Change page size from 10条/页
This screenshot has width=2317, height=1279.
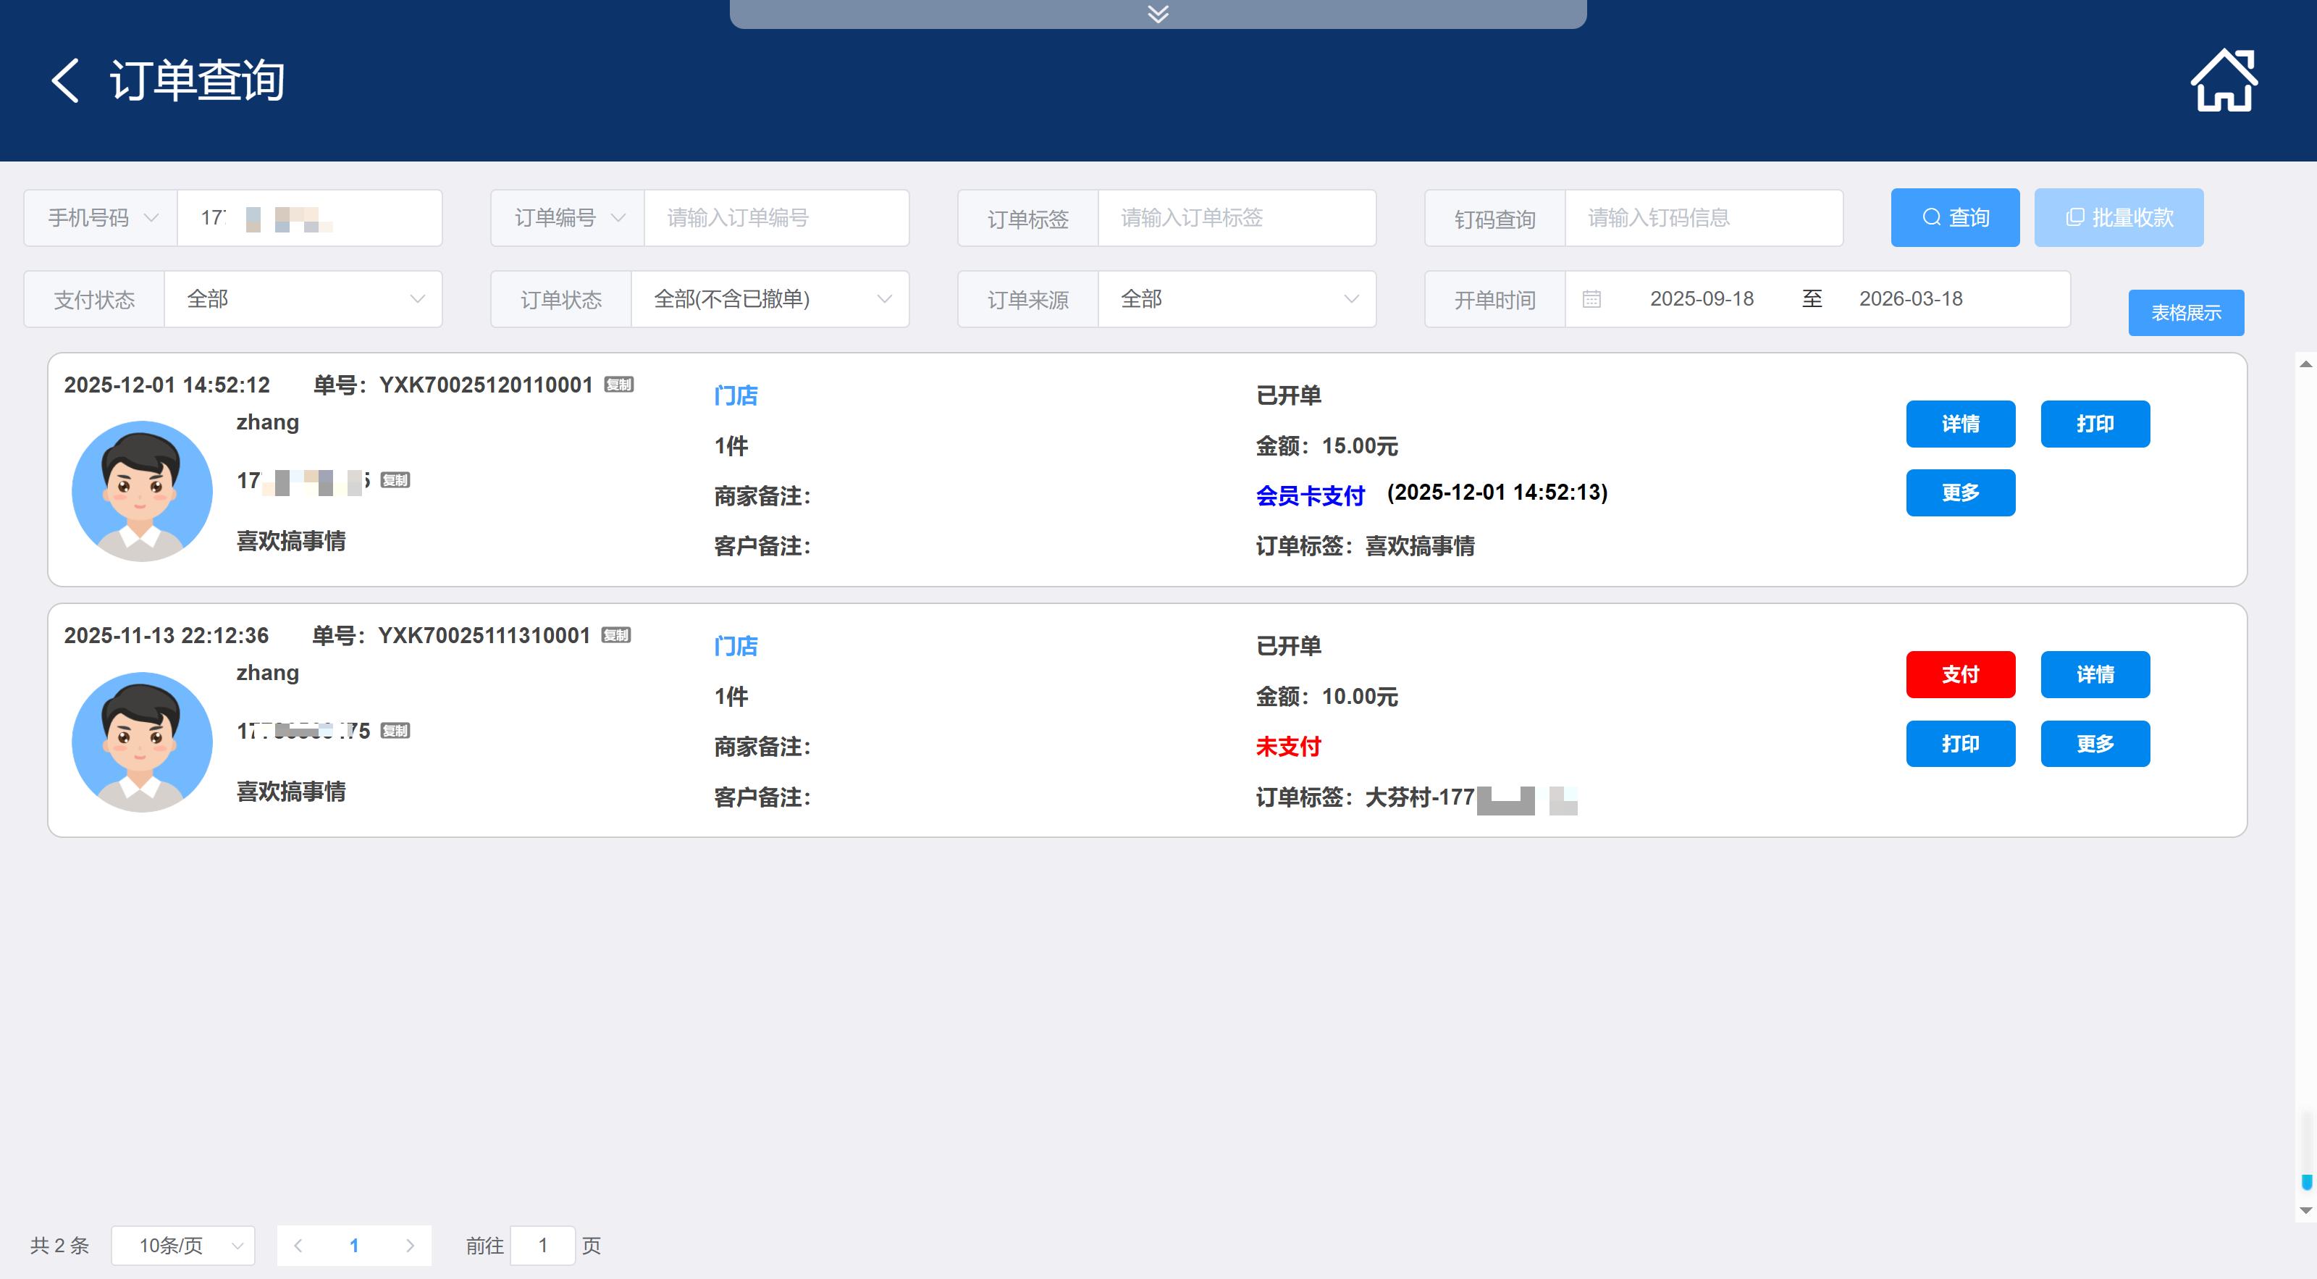(183, 1245)
